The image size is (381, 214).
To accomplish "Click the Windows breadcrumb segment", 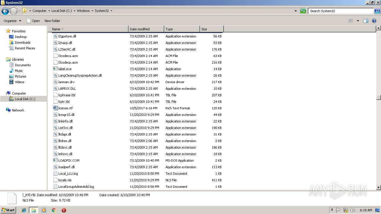I will coord(83,11).
